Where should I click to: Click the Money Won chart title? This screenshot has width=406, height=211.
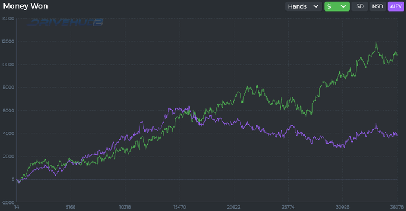pos(26,6)
